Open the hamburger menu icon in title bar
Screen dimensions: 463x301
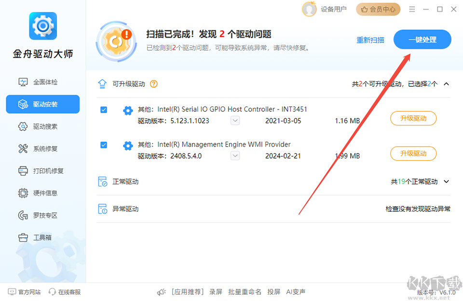pyautogui.click(x=412, y=9)
